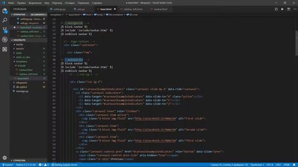Expand the Структура outline section
298x167 pixels.
(28, 161)
